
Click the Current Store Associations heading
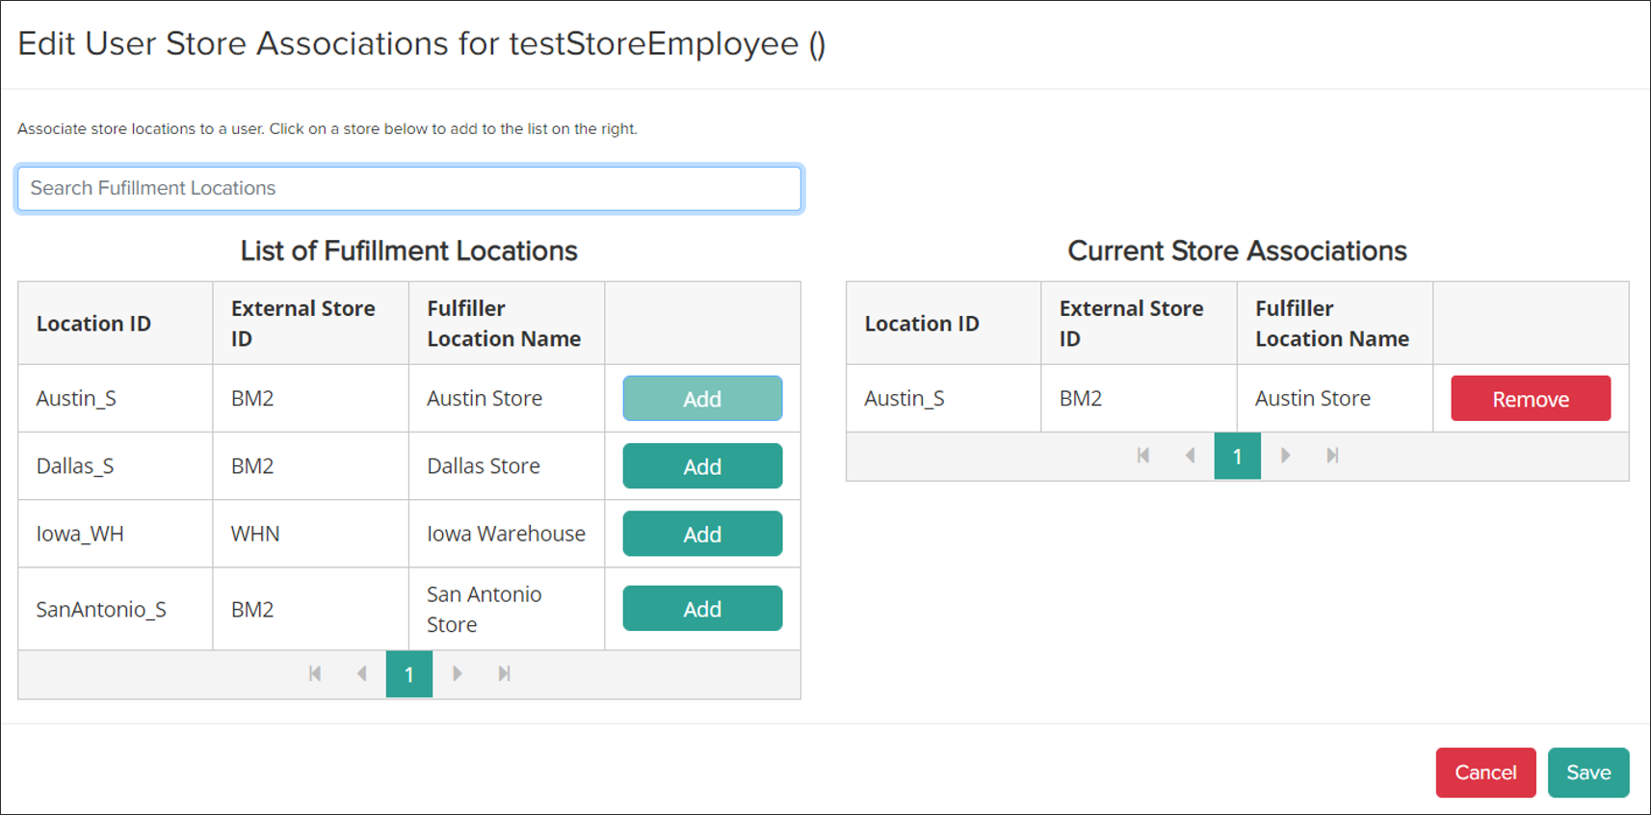point(1238,250)
